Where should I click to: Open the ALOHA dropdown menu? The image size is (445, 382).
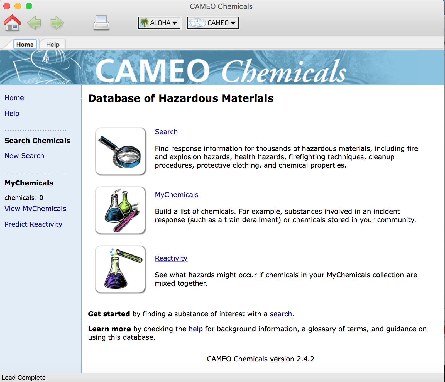click(159, 23)
